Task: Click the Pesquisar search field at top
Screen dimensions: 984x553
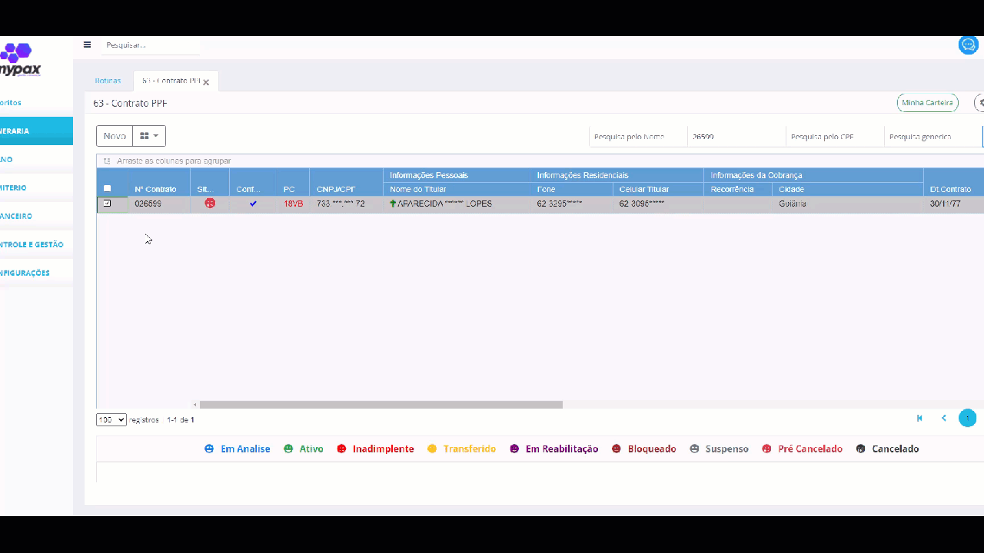Action: point(151,45)
